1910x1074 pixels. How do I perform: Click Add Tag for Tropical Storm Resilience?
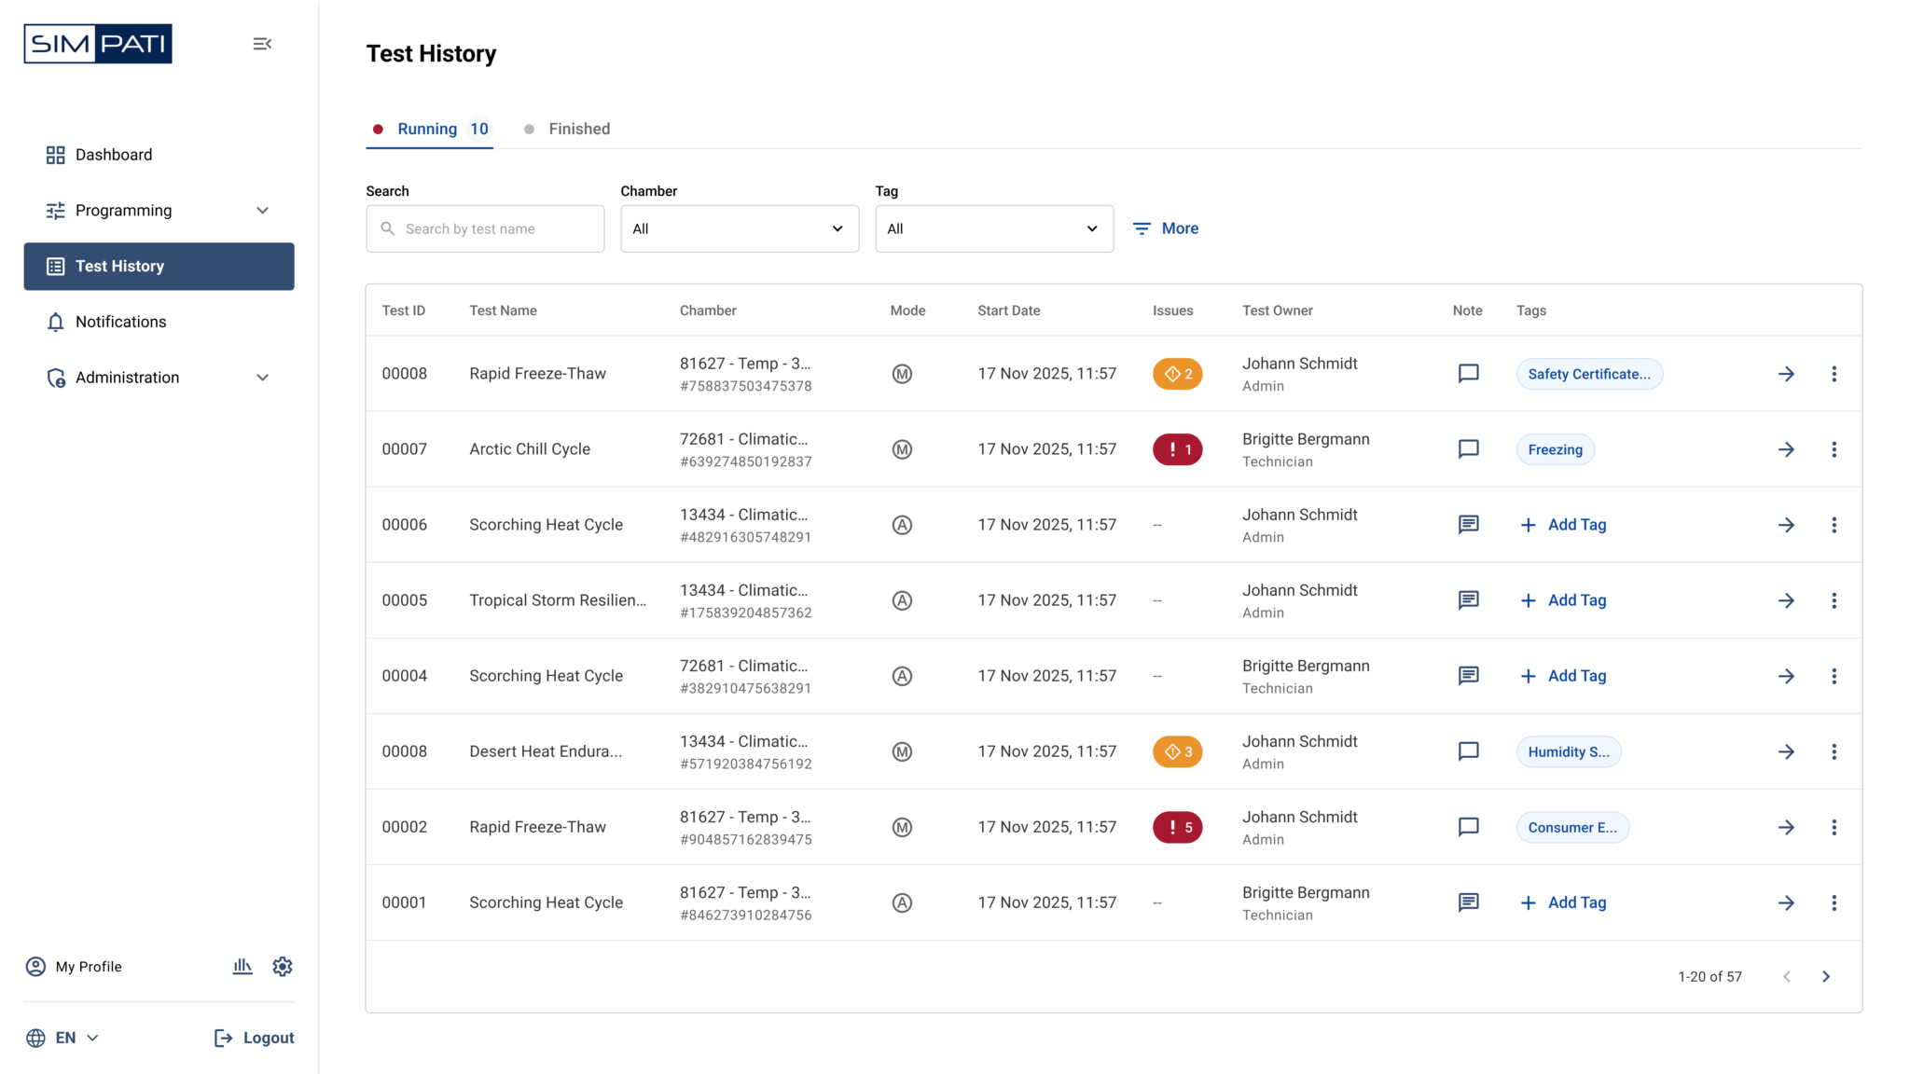1563,600
